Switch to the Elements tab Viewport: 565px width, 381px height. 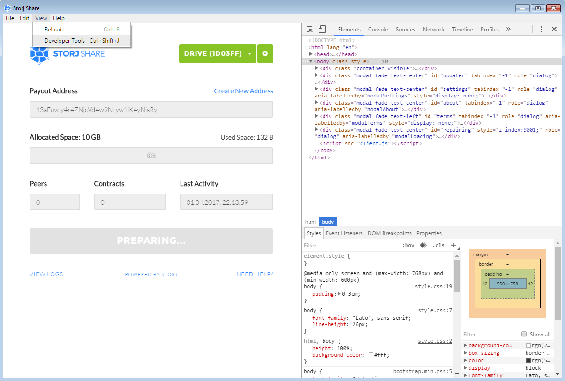click(349, 29)
